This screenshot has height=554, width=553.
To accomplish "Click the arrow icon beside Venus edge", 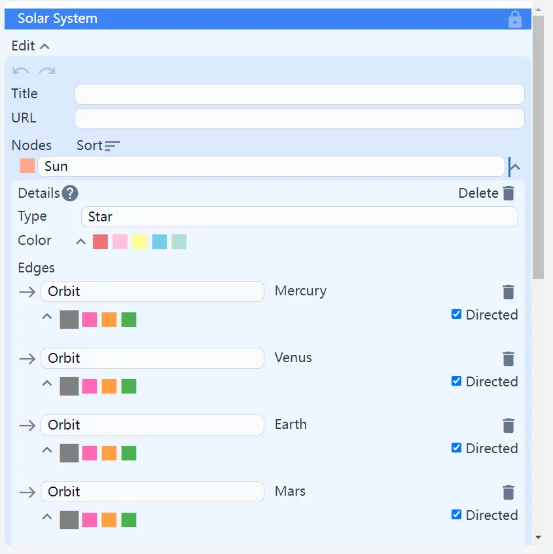I will 27,359.
